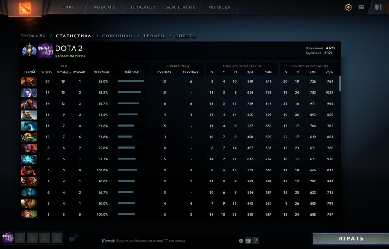Select hero portrait in the 83.3% win row
Viewport: 389px width, 249px height.
(x=29, y=159)
